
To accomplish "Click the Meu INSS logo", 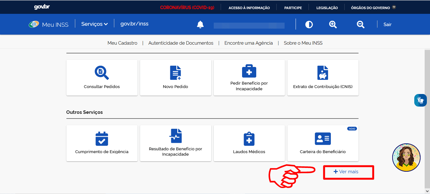I will 48,25.
